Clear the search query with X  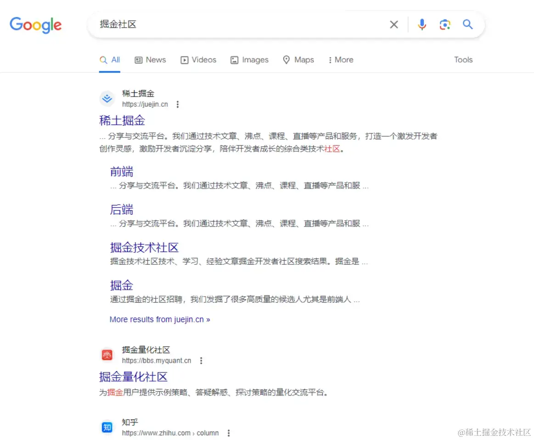point(393,24)
